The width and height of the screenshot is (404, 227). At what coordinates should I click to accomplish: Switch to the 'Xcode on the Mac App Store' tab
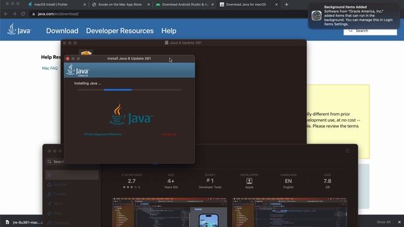pos(120,4)
